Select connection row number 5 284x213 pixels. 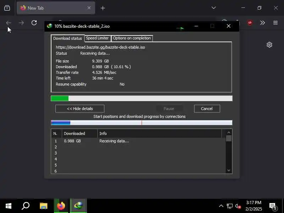click(x=138, y=165)
